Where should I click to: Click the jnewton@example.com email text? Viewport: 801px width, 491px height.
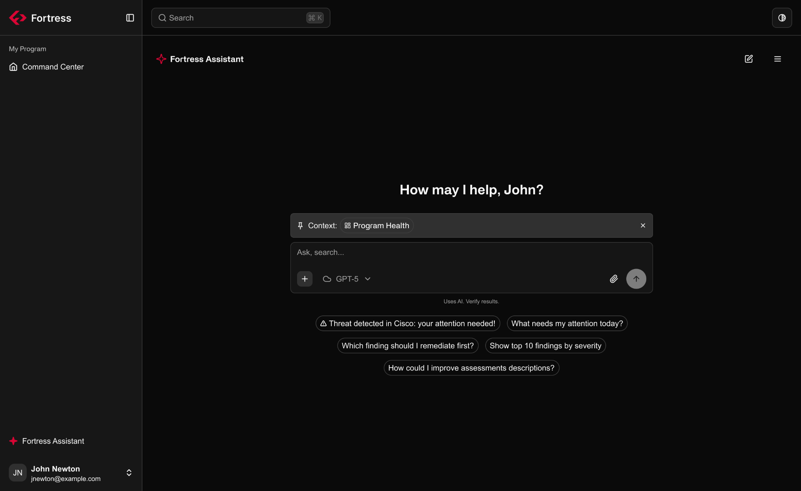click(66, 479)
